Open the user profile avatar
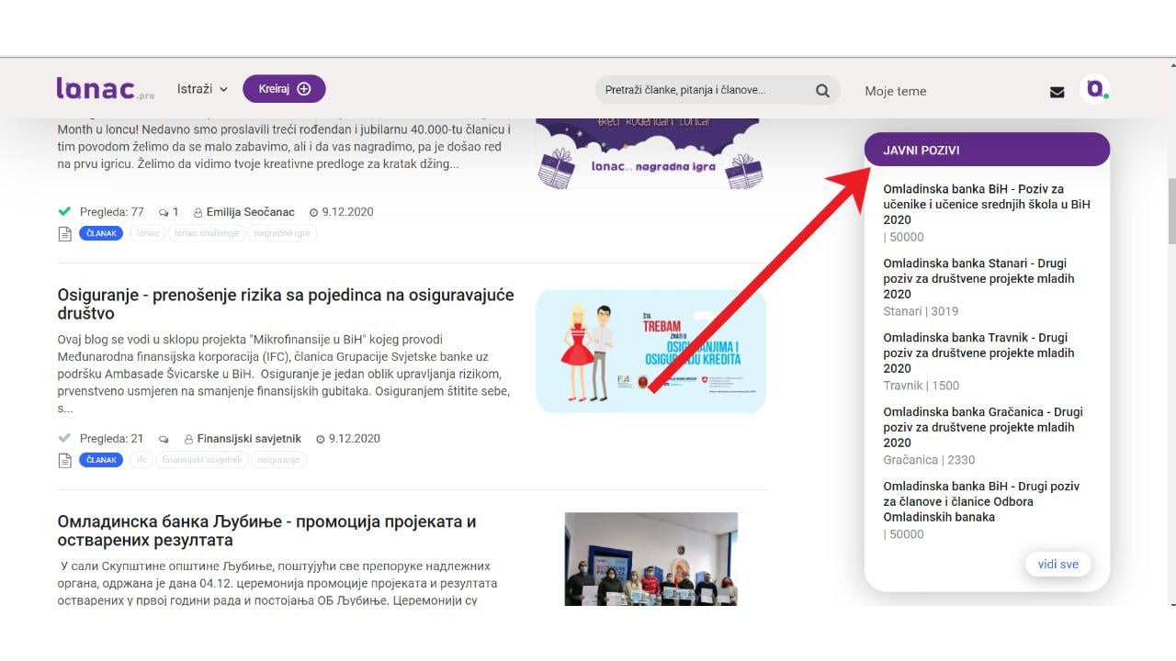Viewport: 1176px width, 661px height. click(1094, 89)
